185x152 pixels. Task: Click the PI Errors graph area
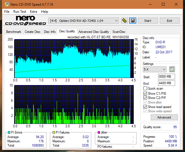coord(74,58)
